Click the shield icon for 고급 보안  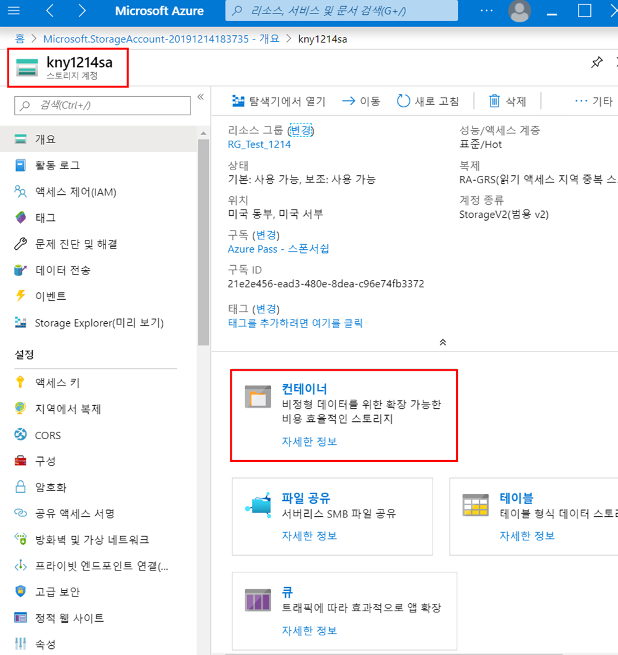coord(20,591)
